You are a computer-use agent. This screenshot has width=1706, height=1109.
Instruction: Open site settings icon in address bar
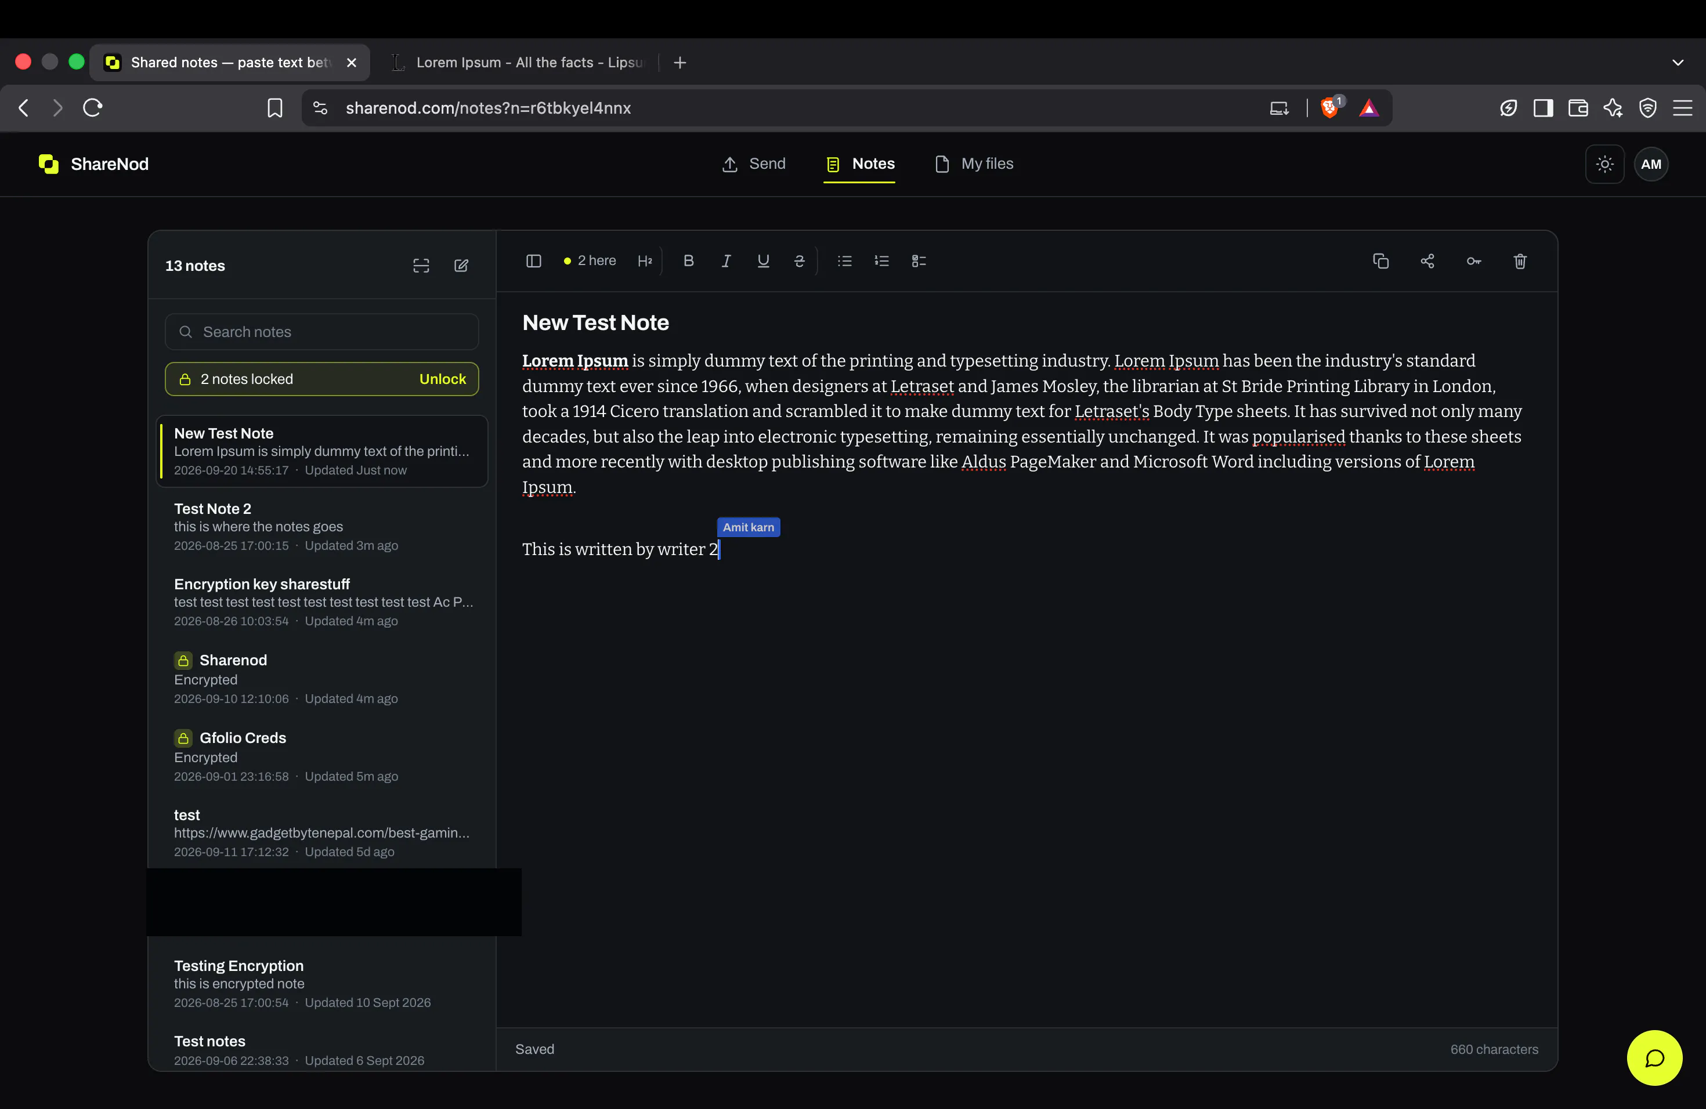[320, 108]
